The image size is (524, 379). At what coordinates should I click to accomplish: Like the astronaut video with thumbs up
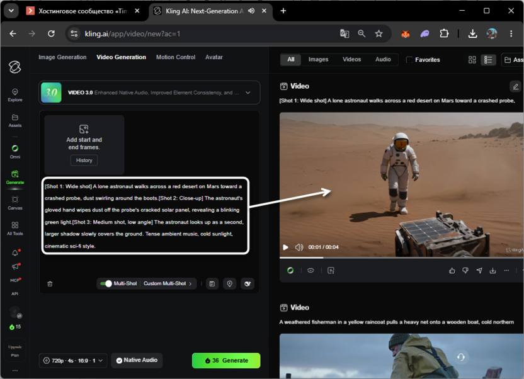coord(452,271)
